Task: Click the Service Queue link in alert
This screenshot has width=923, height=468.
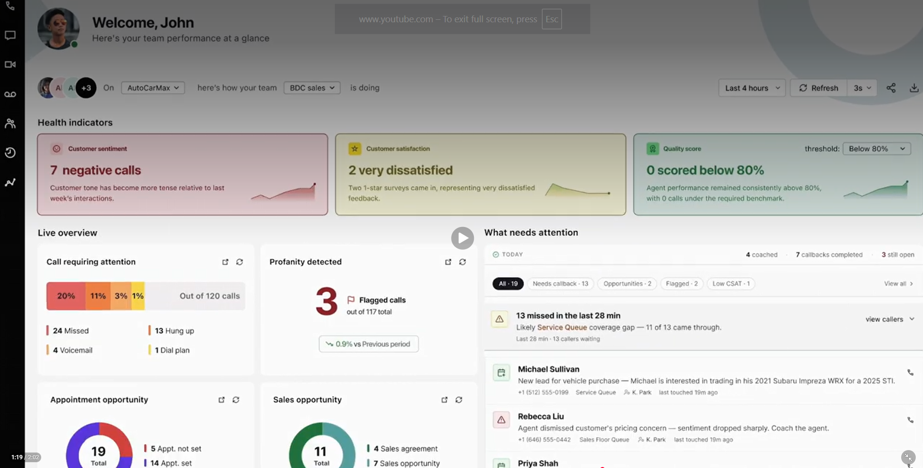Action: click(562, 327)
